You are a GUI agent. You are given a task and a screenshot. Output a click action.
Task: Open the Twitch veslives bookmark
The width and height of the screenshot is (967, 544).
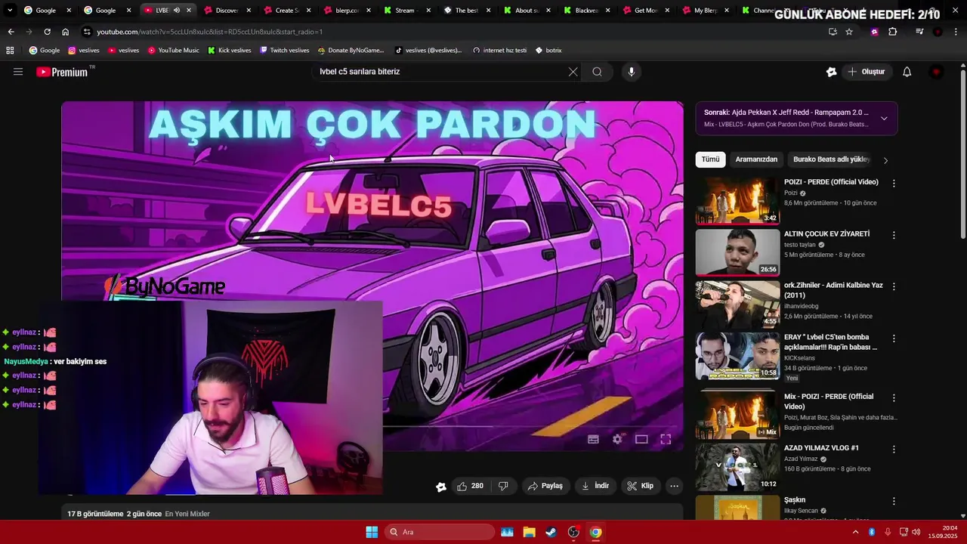click(x=284, y=51)
